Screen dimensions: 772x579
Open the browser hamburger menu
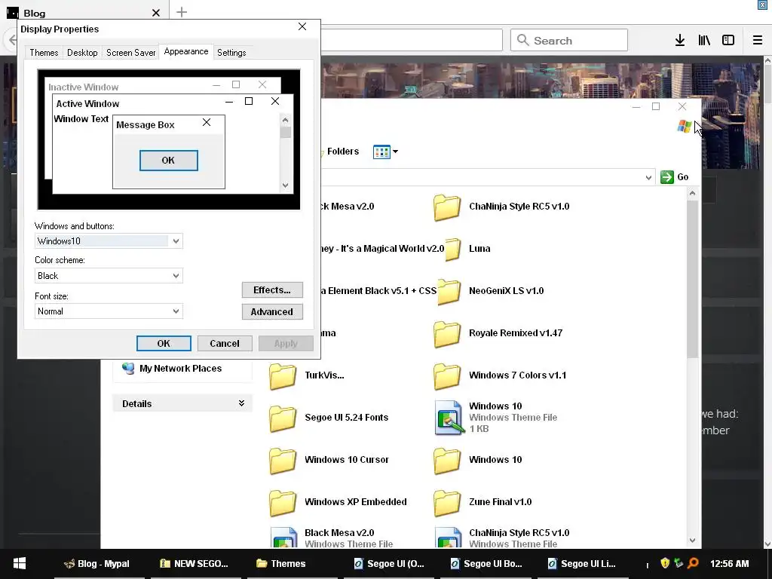[757, 41]
